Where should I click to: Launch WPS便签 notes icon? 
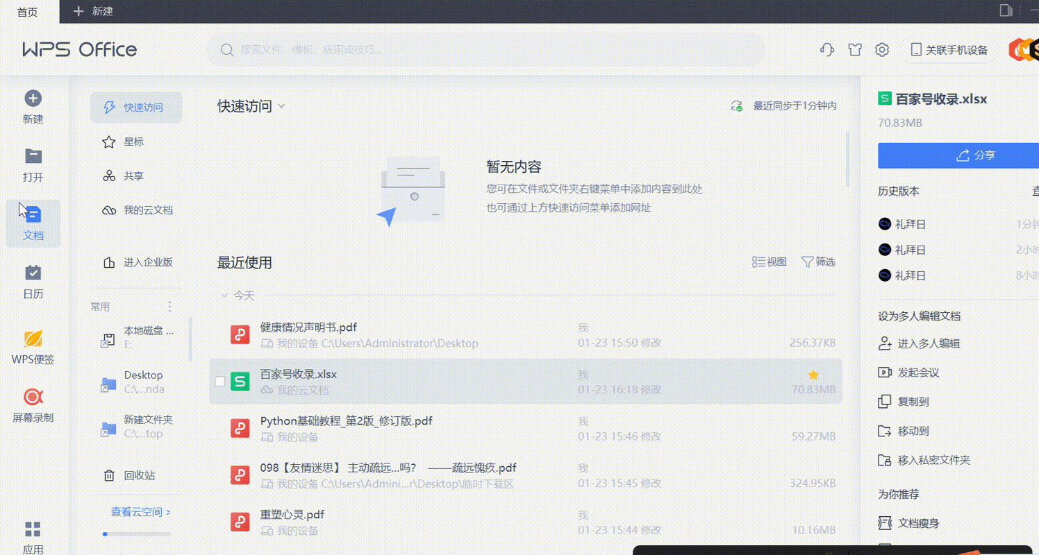pos(33,339)
